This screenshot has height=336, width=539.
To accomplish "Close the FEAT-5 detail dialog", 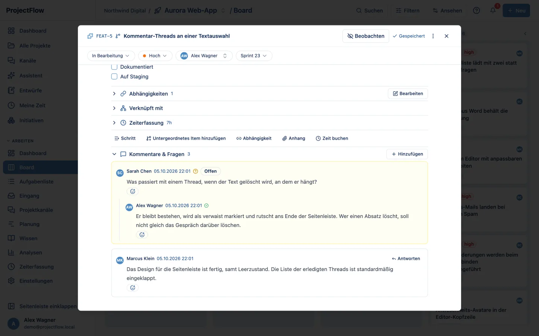I will tap(447, 36).
